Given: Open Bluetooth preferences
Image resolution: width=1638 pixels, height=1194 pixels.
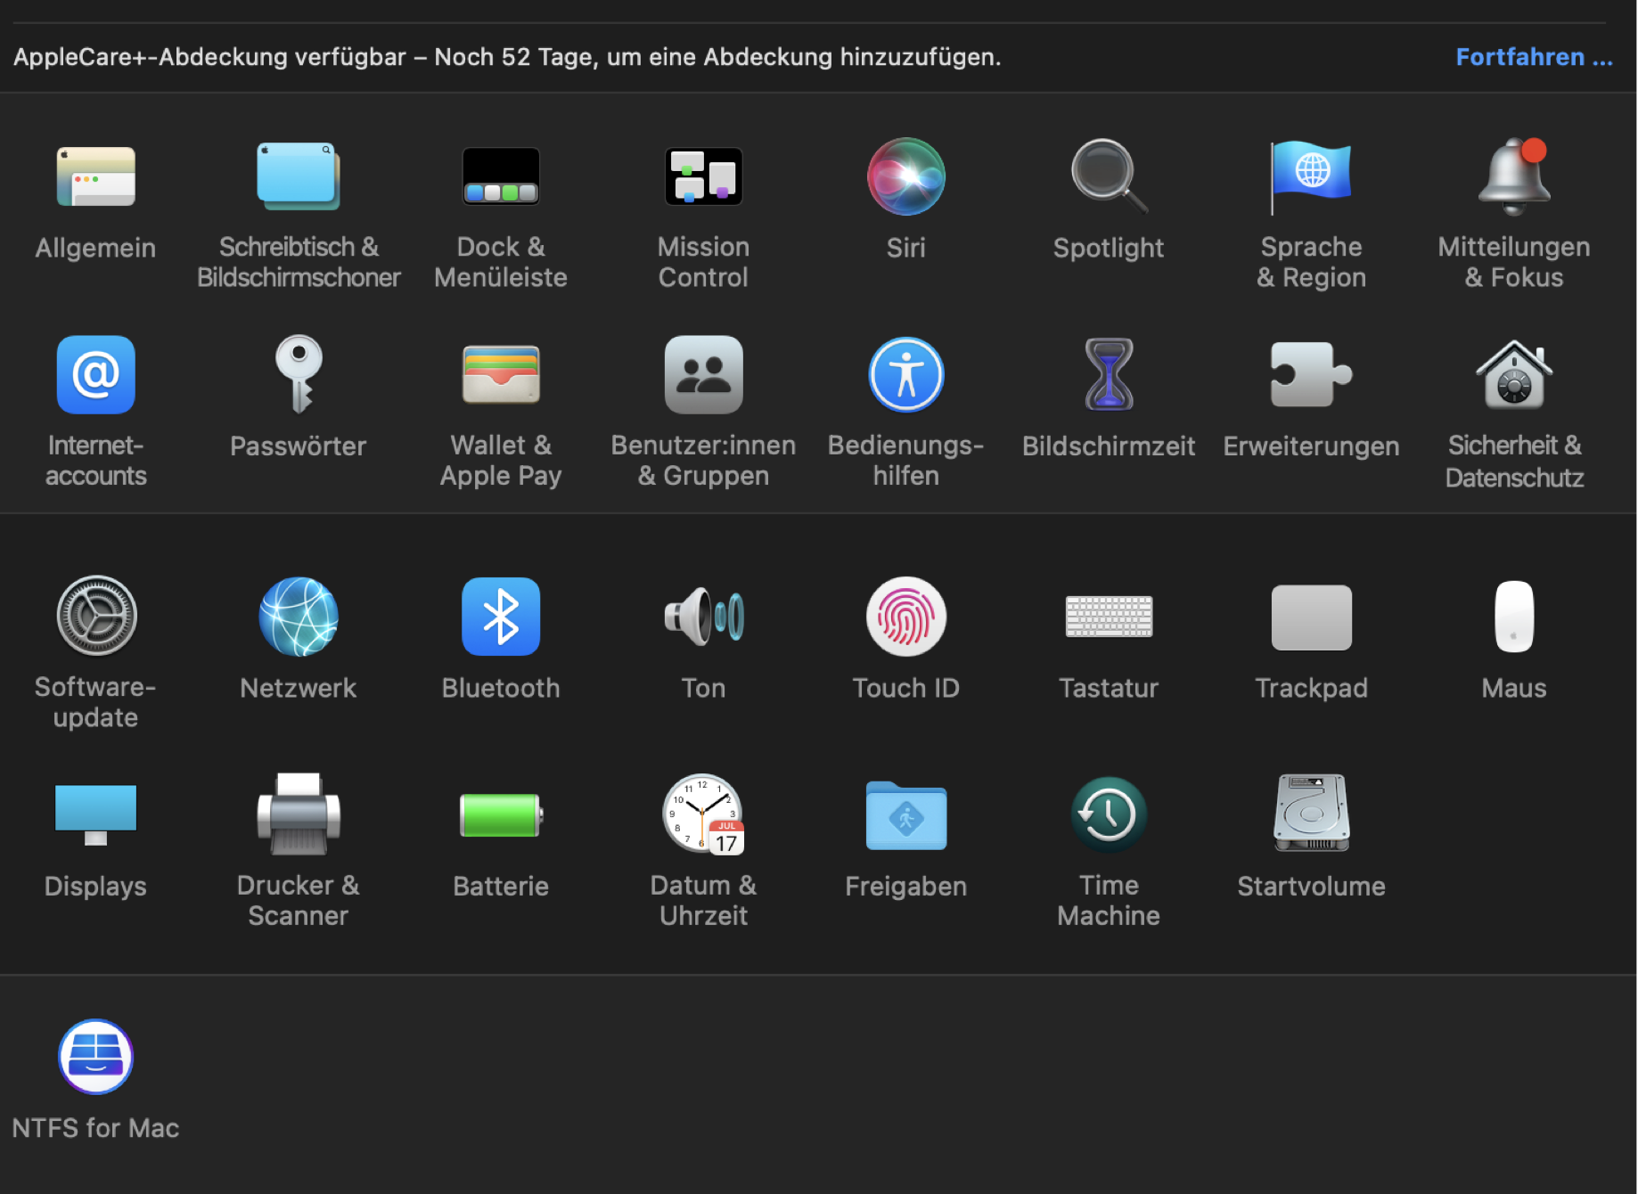Looking at the screenshot, I should [x=501, y=616].
